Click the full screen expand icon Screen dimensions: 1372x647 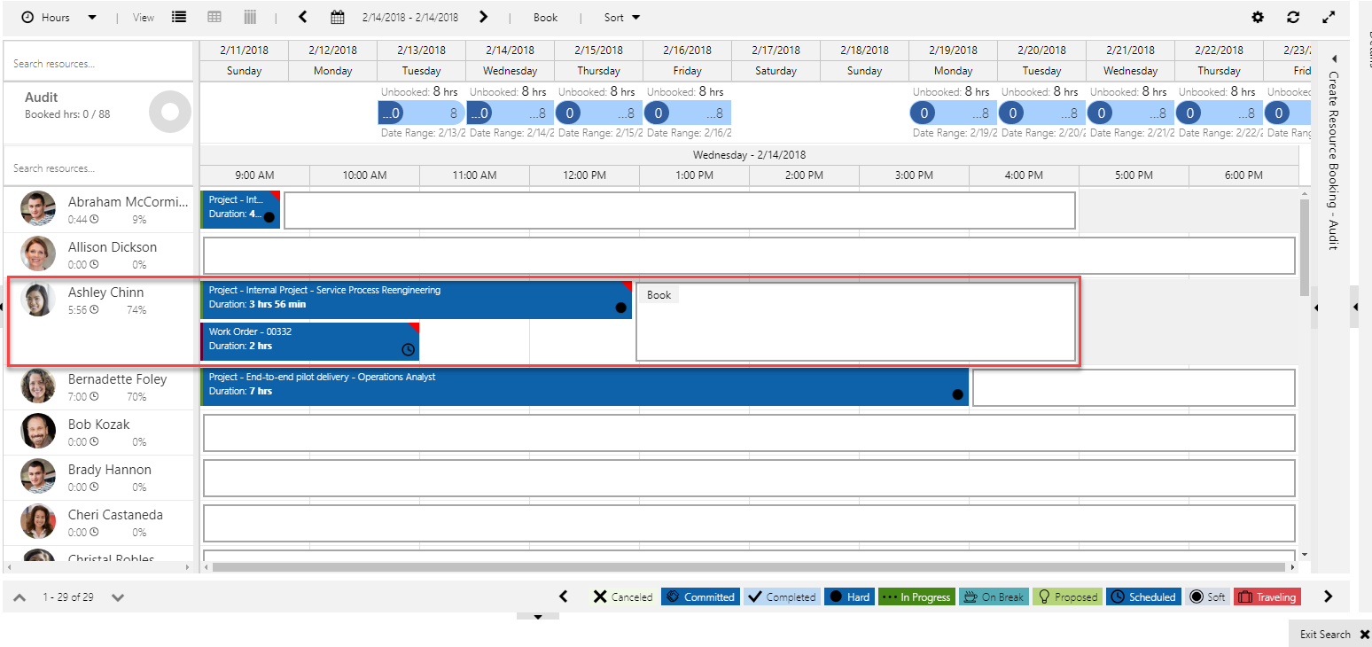[x=1328, y=18]
